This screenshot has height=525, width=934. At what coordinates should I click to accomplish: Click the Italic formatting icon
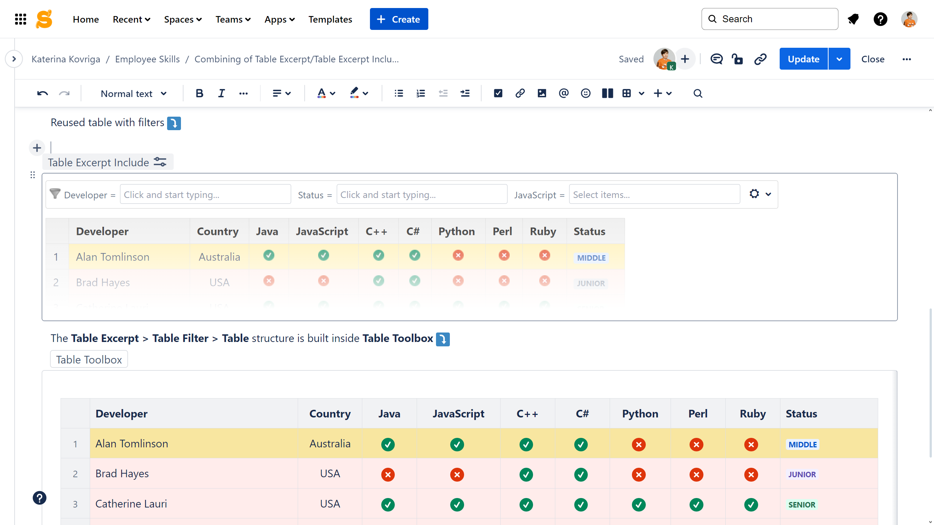click(x=221, y=93)
